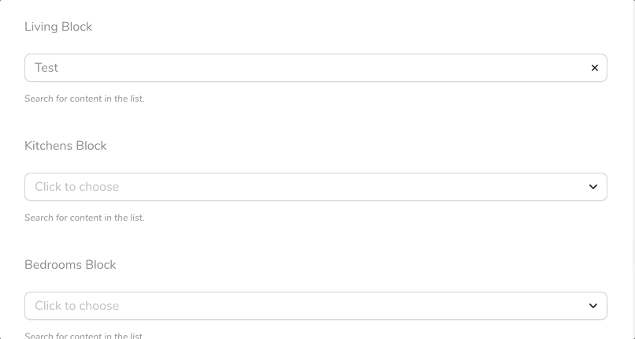Clear the Living Block selection with the X
Screen dimensions: 635x339
coord(594,68)
